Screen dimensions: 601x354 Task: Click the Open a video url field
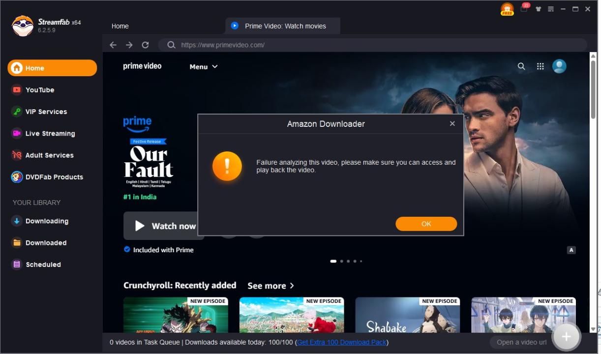click(x=521, y=342)
